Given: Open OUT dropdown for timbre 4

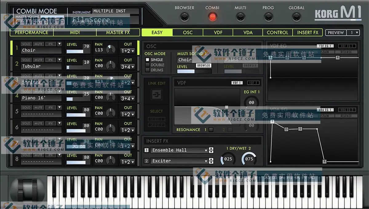Looking at the screenshot, I should pos(128,99).
